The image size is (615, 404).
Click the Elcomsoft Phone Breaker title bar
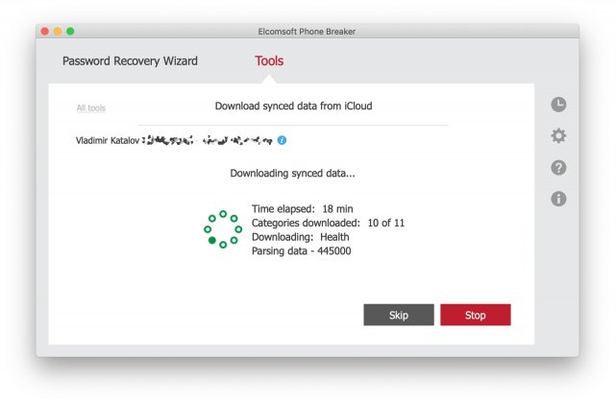point(307,32)
